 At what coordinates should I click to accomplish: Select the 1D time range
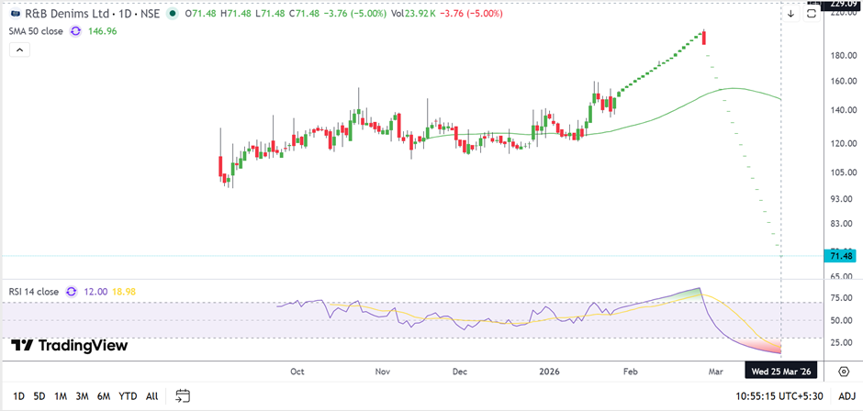(x=17, y=396)
